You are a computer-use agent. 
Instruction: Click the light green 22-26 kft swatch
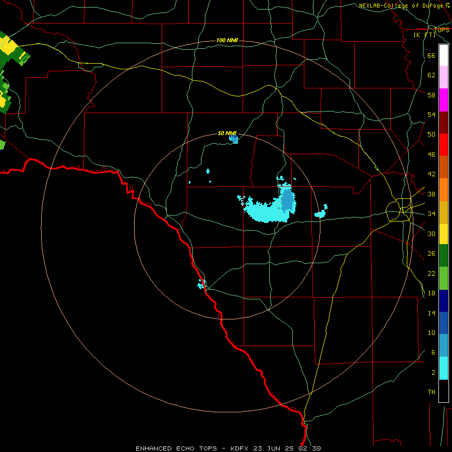tap(443, 278)
